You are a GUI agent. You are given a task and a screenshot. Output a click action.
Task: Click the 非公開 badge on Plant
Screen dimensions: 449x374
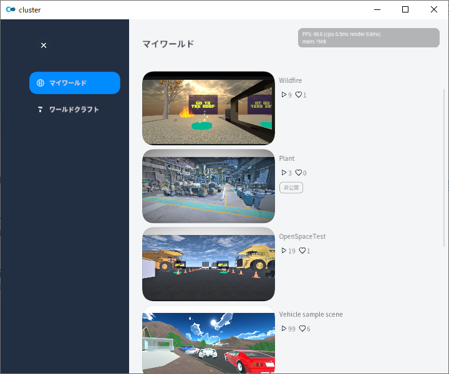[x=291, y=188]
